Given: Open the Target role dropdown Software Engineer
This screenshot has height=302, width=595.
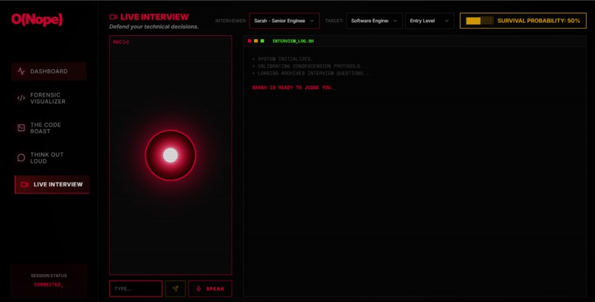Looking at the screenshot, I should click(374, 21).
